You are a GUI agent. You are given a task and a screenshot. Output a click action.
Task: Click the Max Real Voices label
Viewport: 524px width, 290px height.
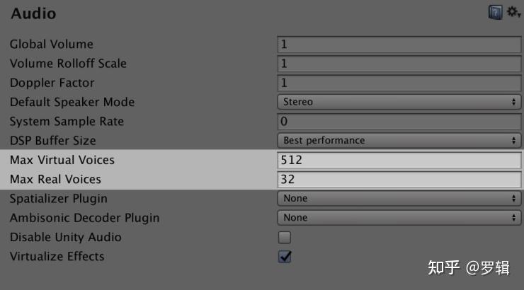point(55,179)
